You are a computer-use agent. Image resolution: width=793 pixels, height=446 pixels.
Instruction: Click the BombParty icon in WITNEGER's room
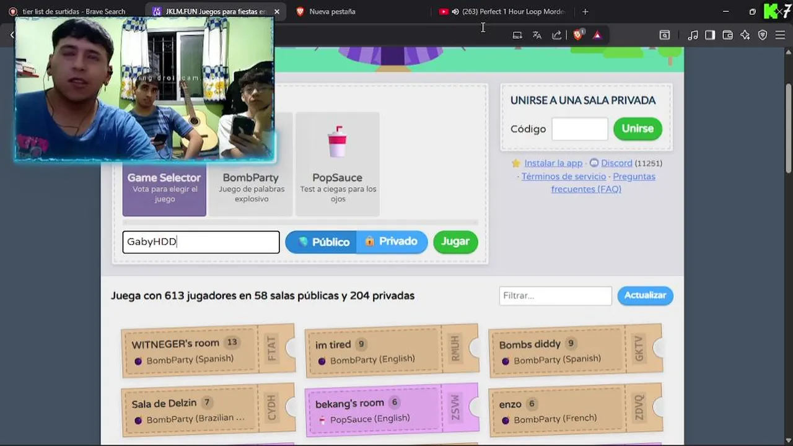click(138, 361)
